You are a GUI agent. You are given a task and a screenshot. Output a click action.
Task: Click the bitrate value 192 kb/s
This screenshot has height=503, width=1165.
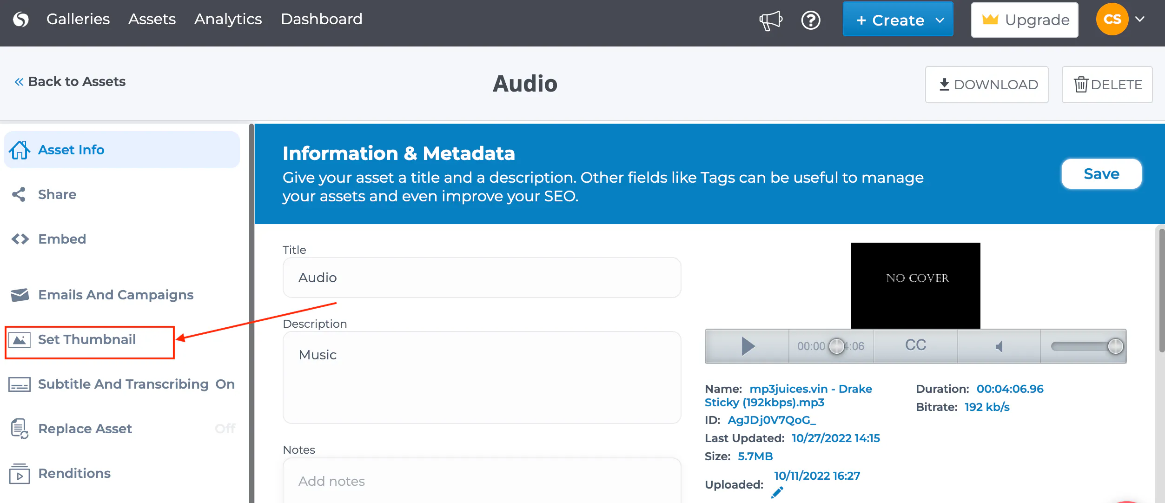coord(987,407)
